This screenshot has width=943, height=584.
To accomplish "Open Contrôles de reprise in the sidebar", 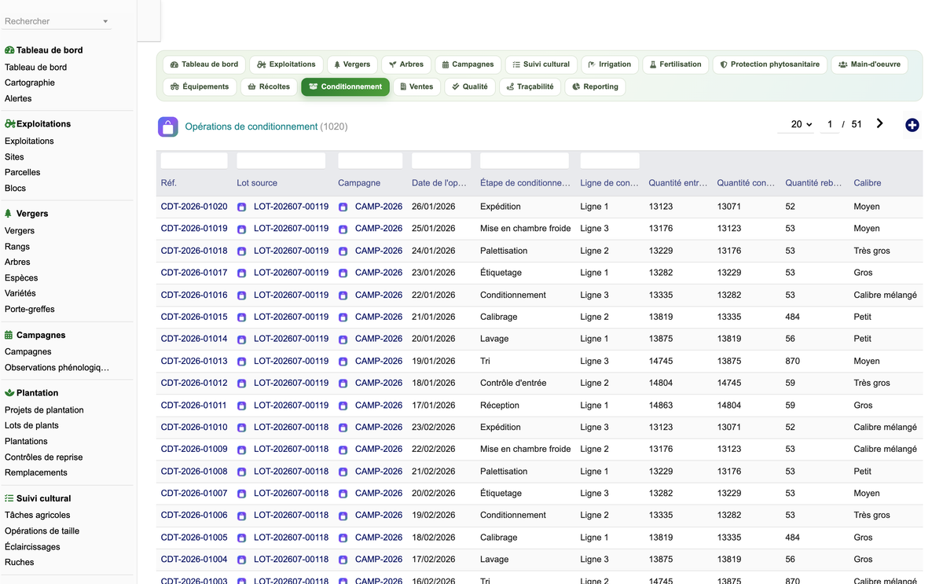I will (x=43, y=457).
